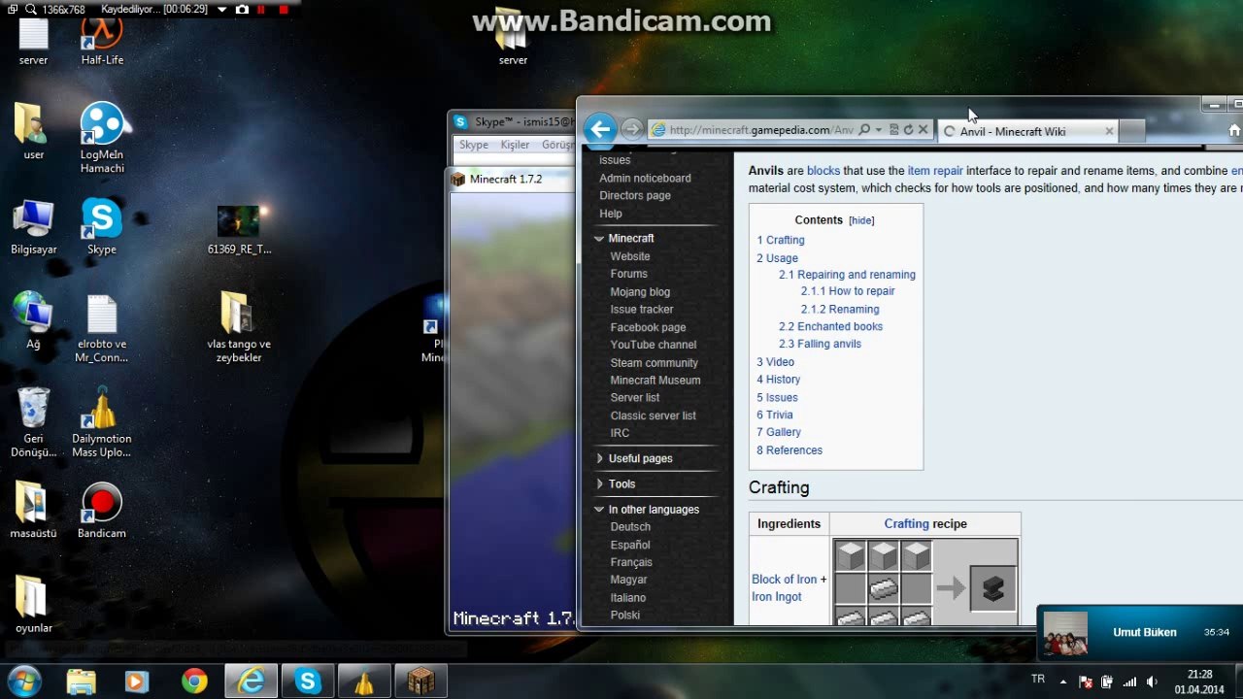Select the Dailymotion Mass Uploader desktop icon
1243x699 pixels.
pos(102,423)
